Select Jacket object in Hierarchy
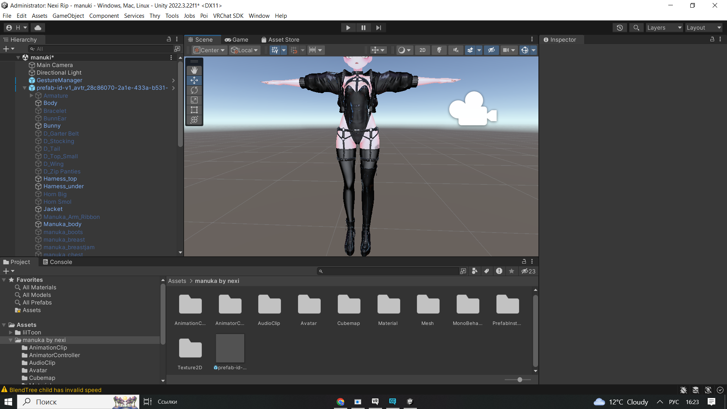Image resolution: width=727 pixels, height=409 pixels. click(x=53, y=209)
